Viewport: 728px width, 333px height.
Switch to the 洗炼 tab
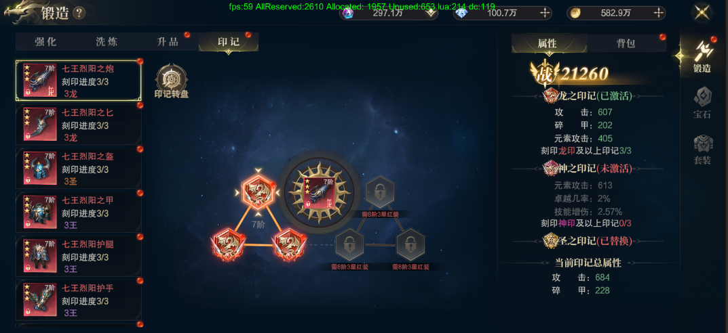tap(107, 42)
